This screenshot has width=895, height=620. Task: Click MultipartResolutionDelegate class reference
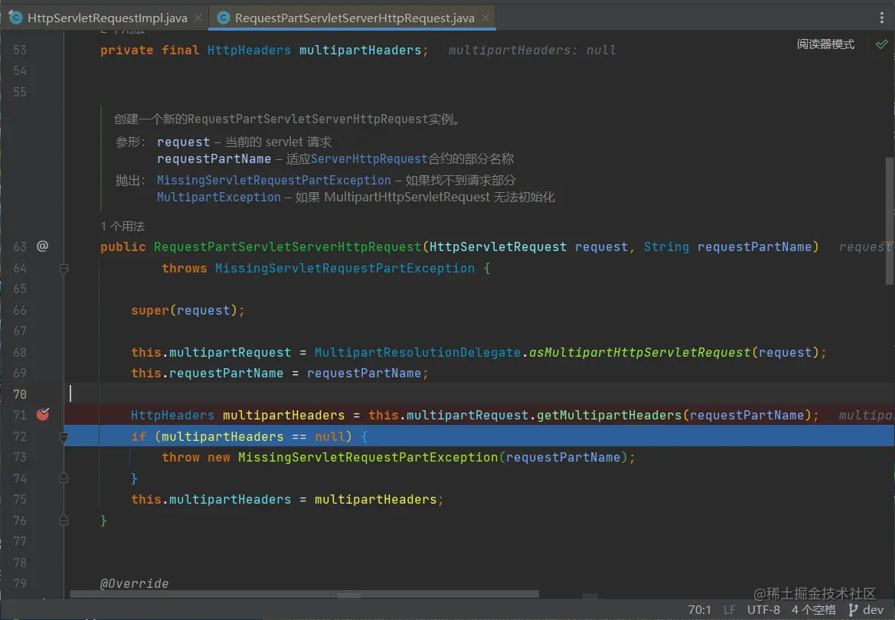tap(417, 352)
